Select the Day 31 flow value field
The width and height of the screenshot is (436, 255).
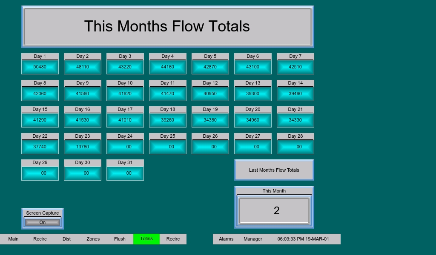125,173
